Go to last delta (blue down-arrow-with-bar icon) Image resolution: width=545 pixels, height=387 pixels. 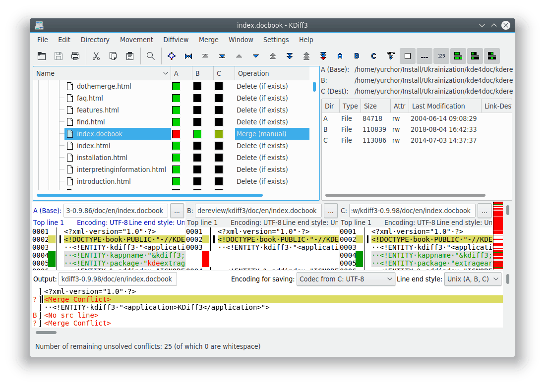[x=222, y=56]
